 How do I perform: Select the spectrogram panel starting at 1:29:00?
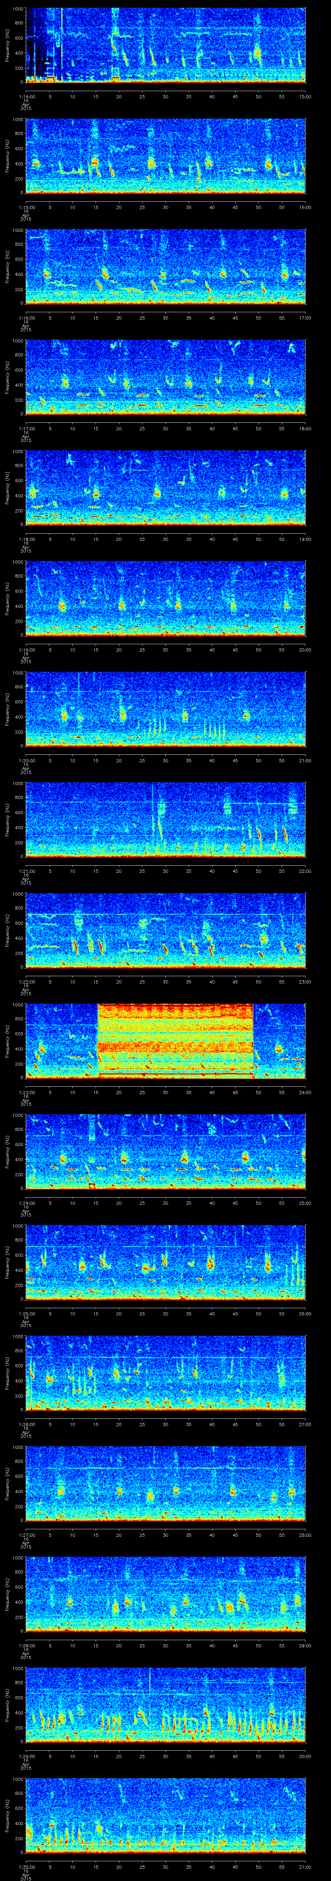(166, 1704)
